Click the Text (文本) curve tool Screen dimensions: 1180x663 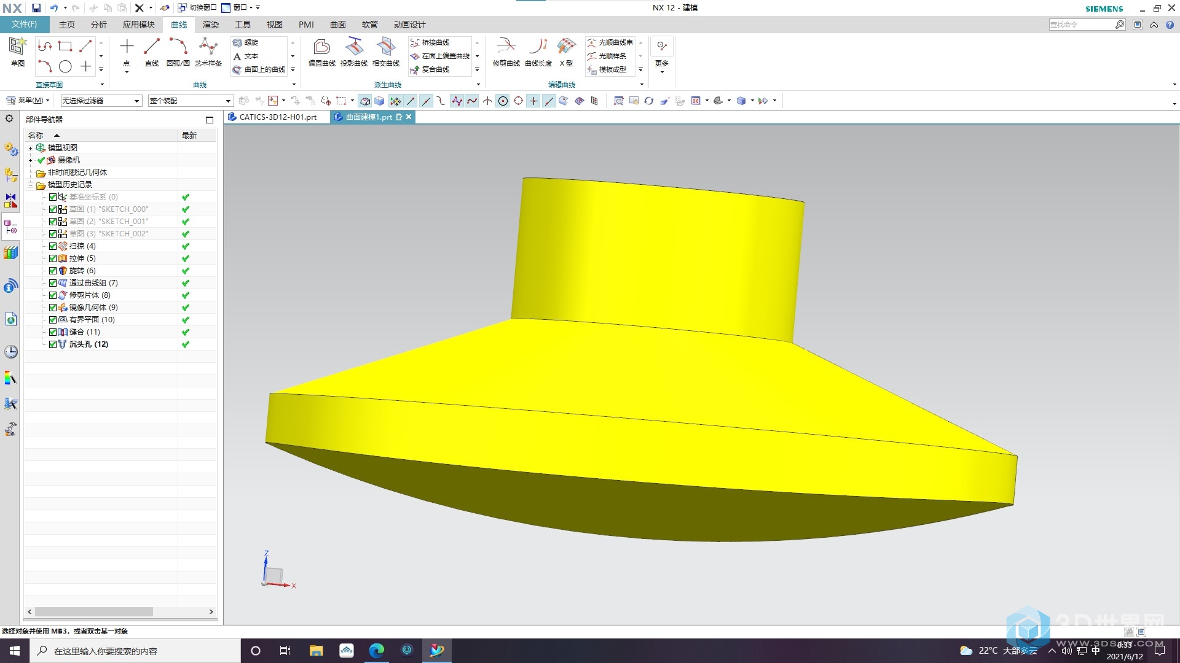(x=246, y=56)
